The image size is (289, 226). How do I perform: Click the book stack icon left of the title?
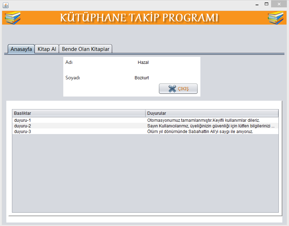point(13,18)
